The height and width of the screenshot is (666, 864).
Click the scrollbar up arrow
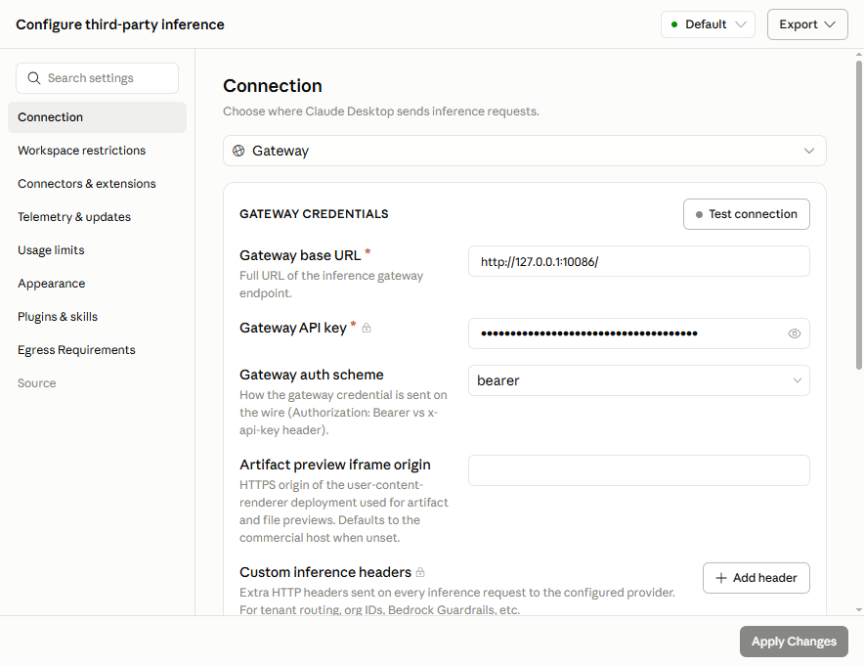tap(858, 54)
